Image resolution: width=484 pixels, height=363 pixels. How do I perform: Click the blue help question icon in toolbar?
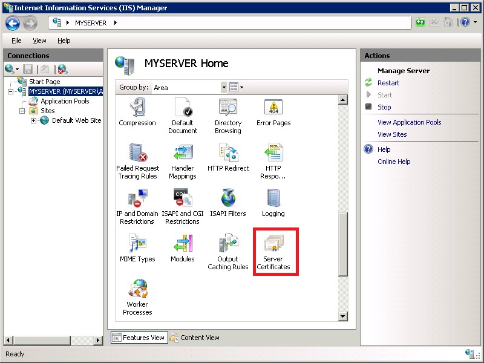point(465,22)
